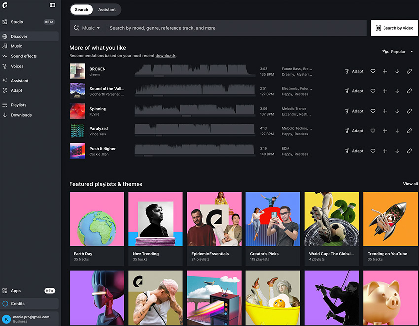Screen dimensions: 419x326
Task: Copy link for Sound of the Valley
Action: [x=409, y=91]
